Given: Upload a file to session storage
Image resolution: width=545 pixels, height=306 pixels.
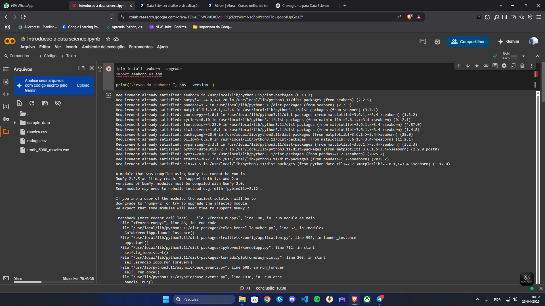Looking at the screenshot, I should tap(19, 103).
